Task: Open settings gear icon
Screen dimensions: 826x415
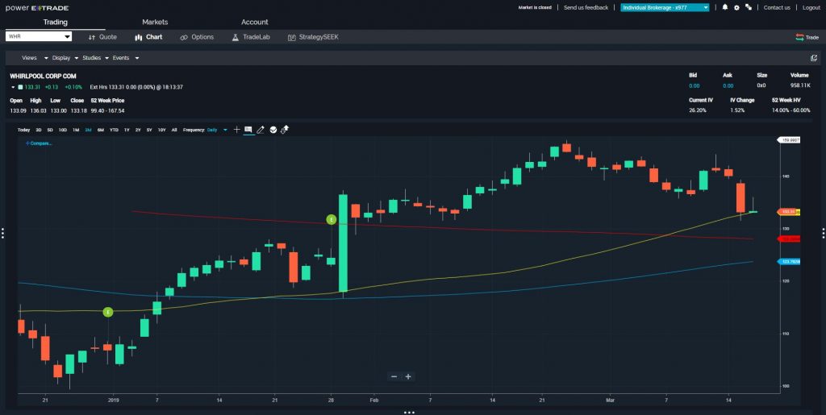Action: tap(736, 7)
